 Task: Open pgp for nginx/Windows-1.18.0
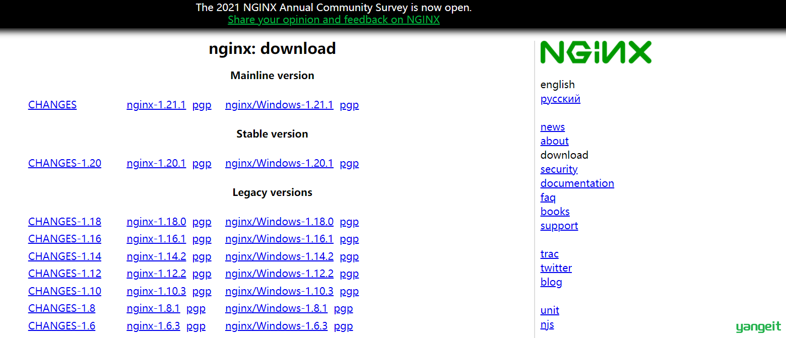[x=349, y=222]
